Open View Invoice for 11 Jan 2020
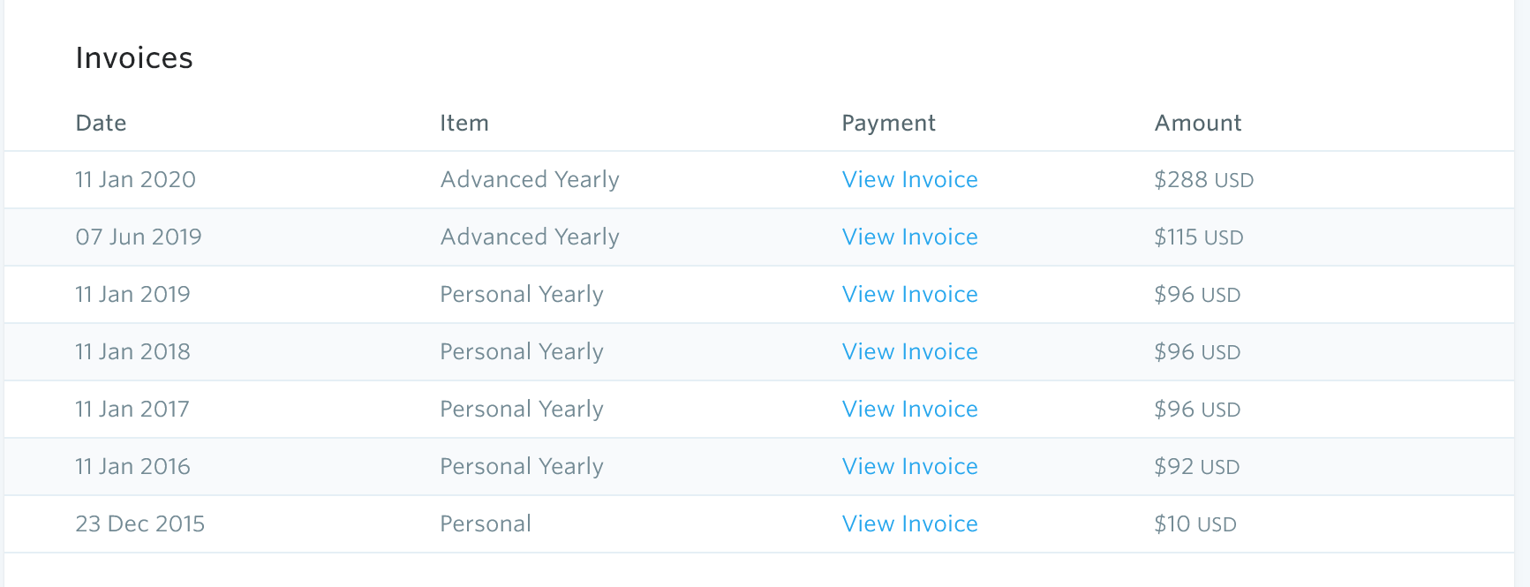 [x=909, y=179]
